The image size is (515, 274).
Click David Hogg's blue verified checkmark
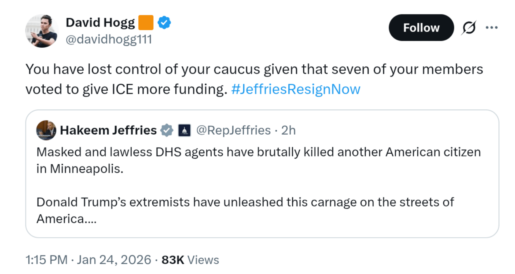(x=164, y=23)
